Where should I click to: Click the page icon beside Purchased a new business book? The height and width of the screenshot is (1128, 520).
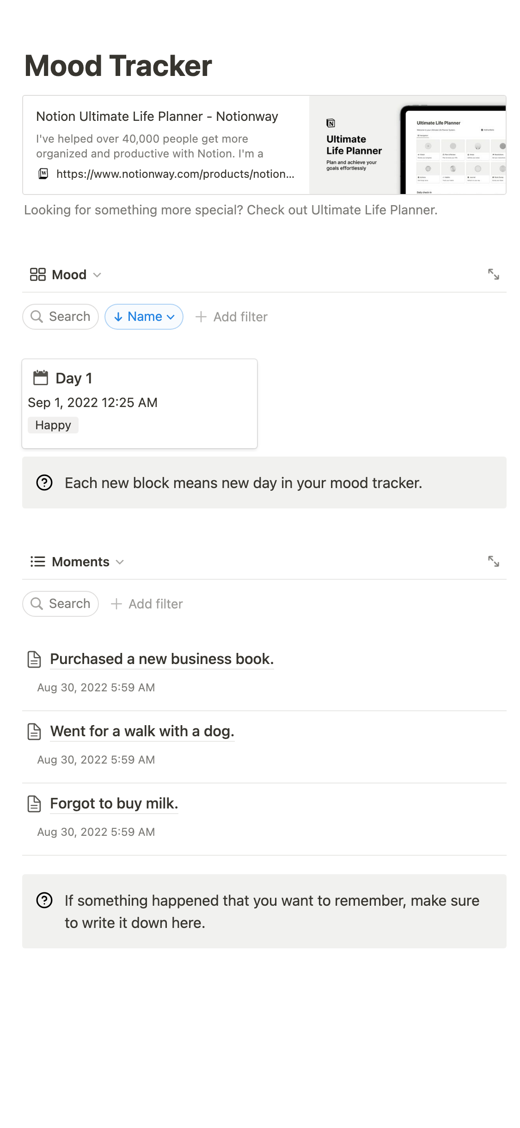[34, 659]
